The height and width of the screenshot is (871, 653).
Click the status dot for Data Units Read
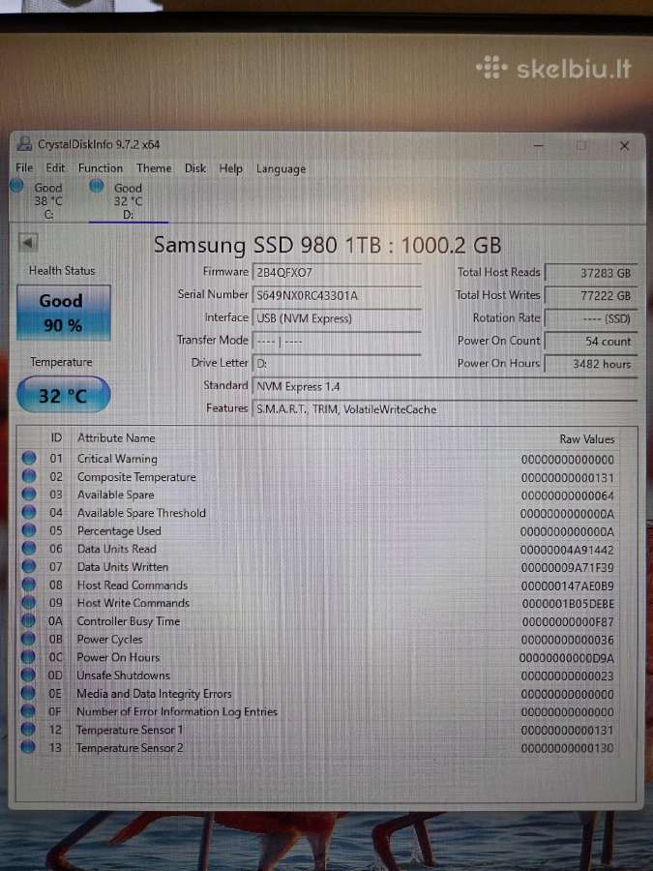[29, 549]
